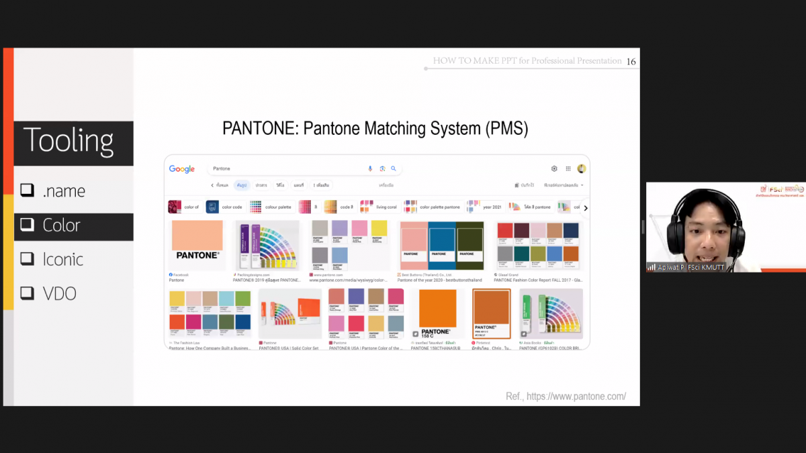Open the PANTONE Fashion Color Report FALL result

click(x=538, y=280)
